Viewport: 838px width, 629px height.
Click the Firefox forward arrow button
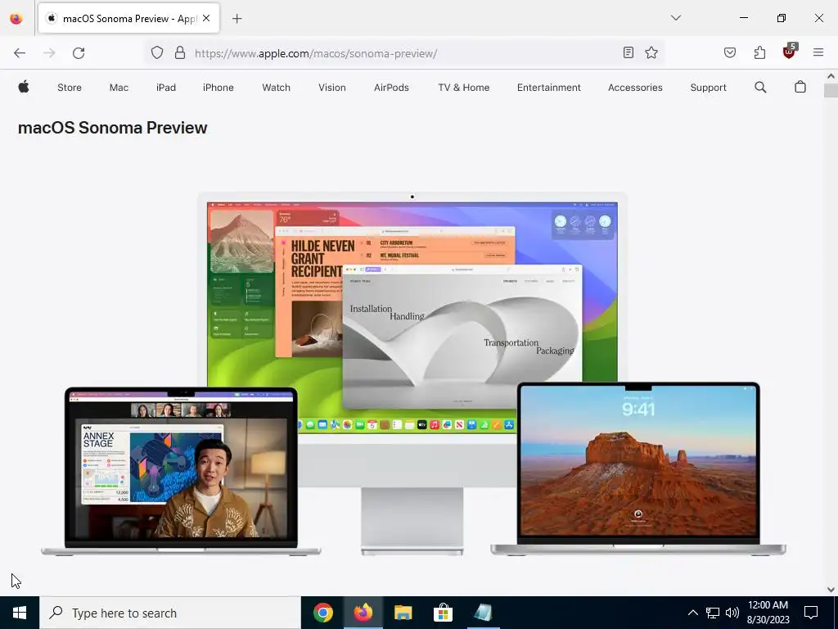(49, 53)
